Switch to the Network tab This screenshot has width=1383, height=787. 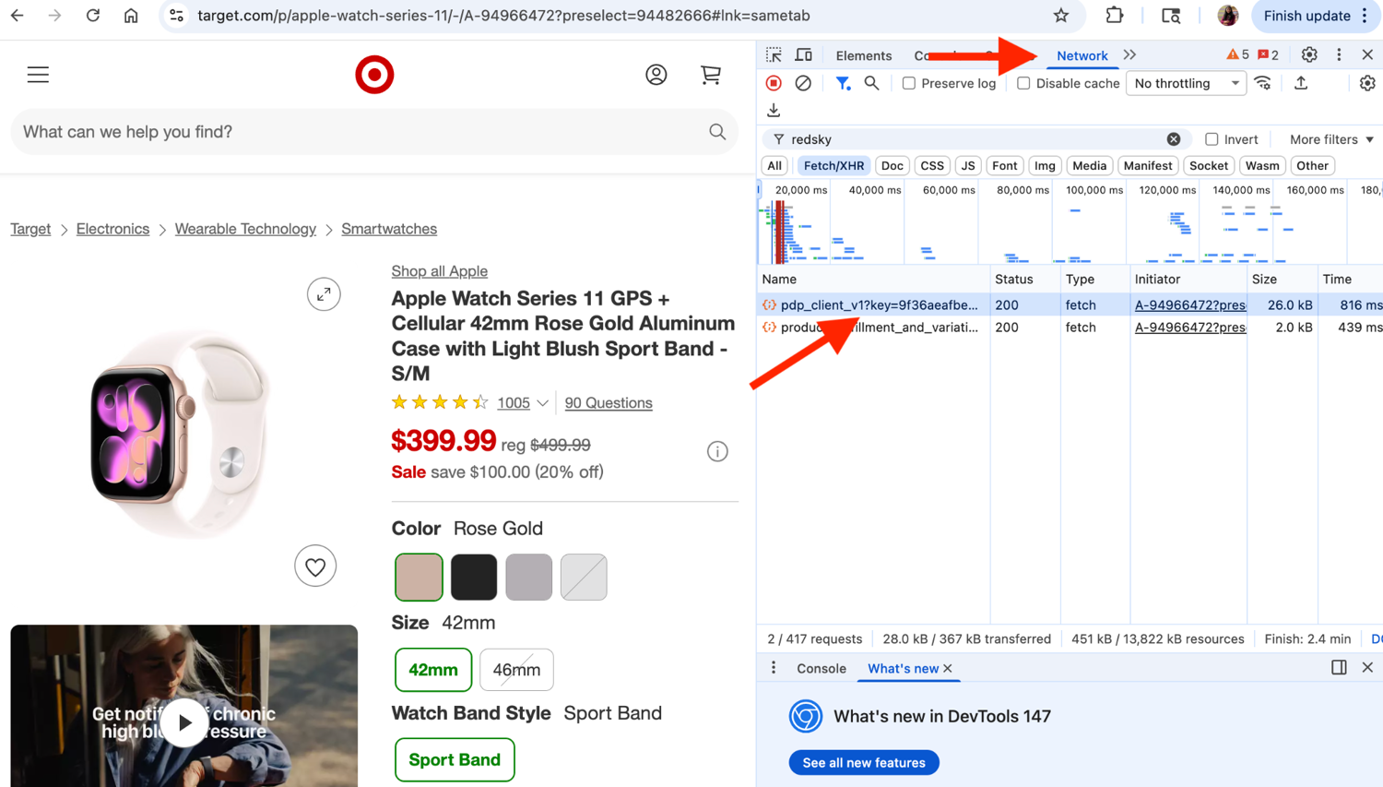coord(1082,55)
